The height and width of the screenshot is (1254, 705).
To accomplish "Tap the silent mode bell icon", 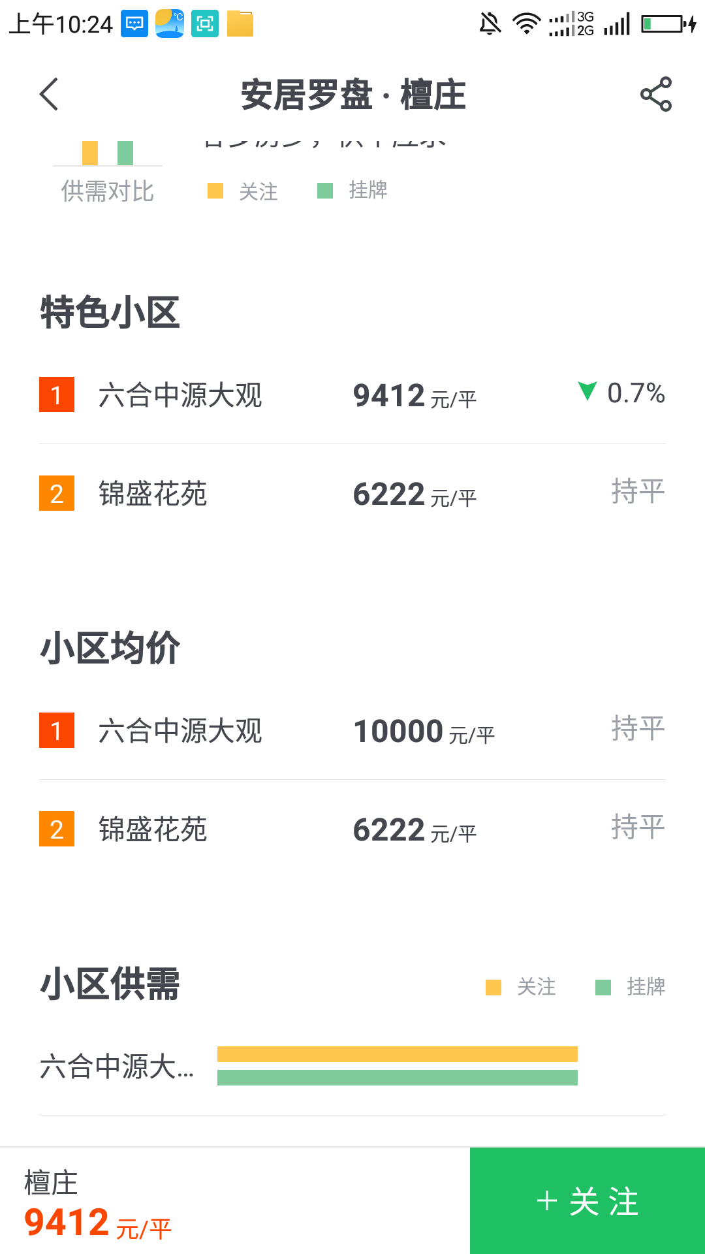I will tap(490, 24).
